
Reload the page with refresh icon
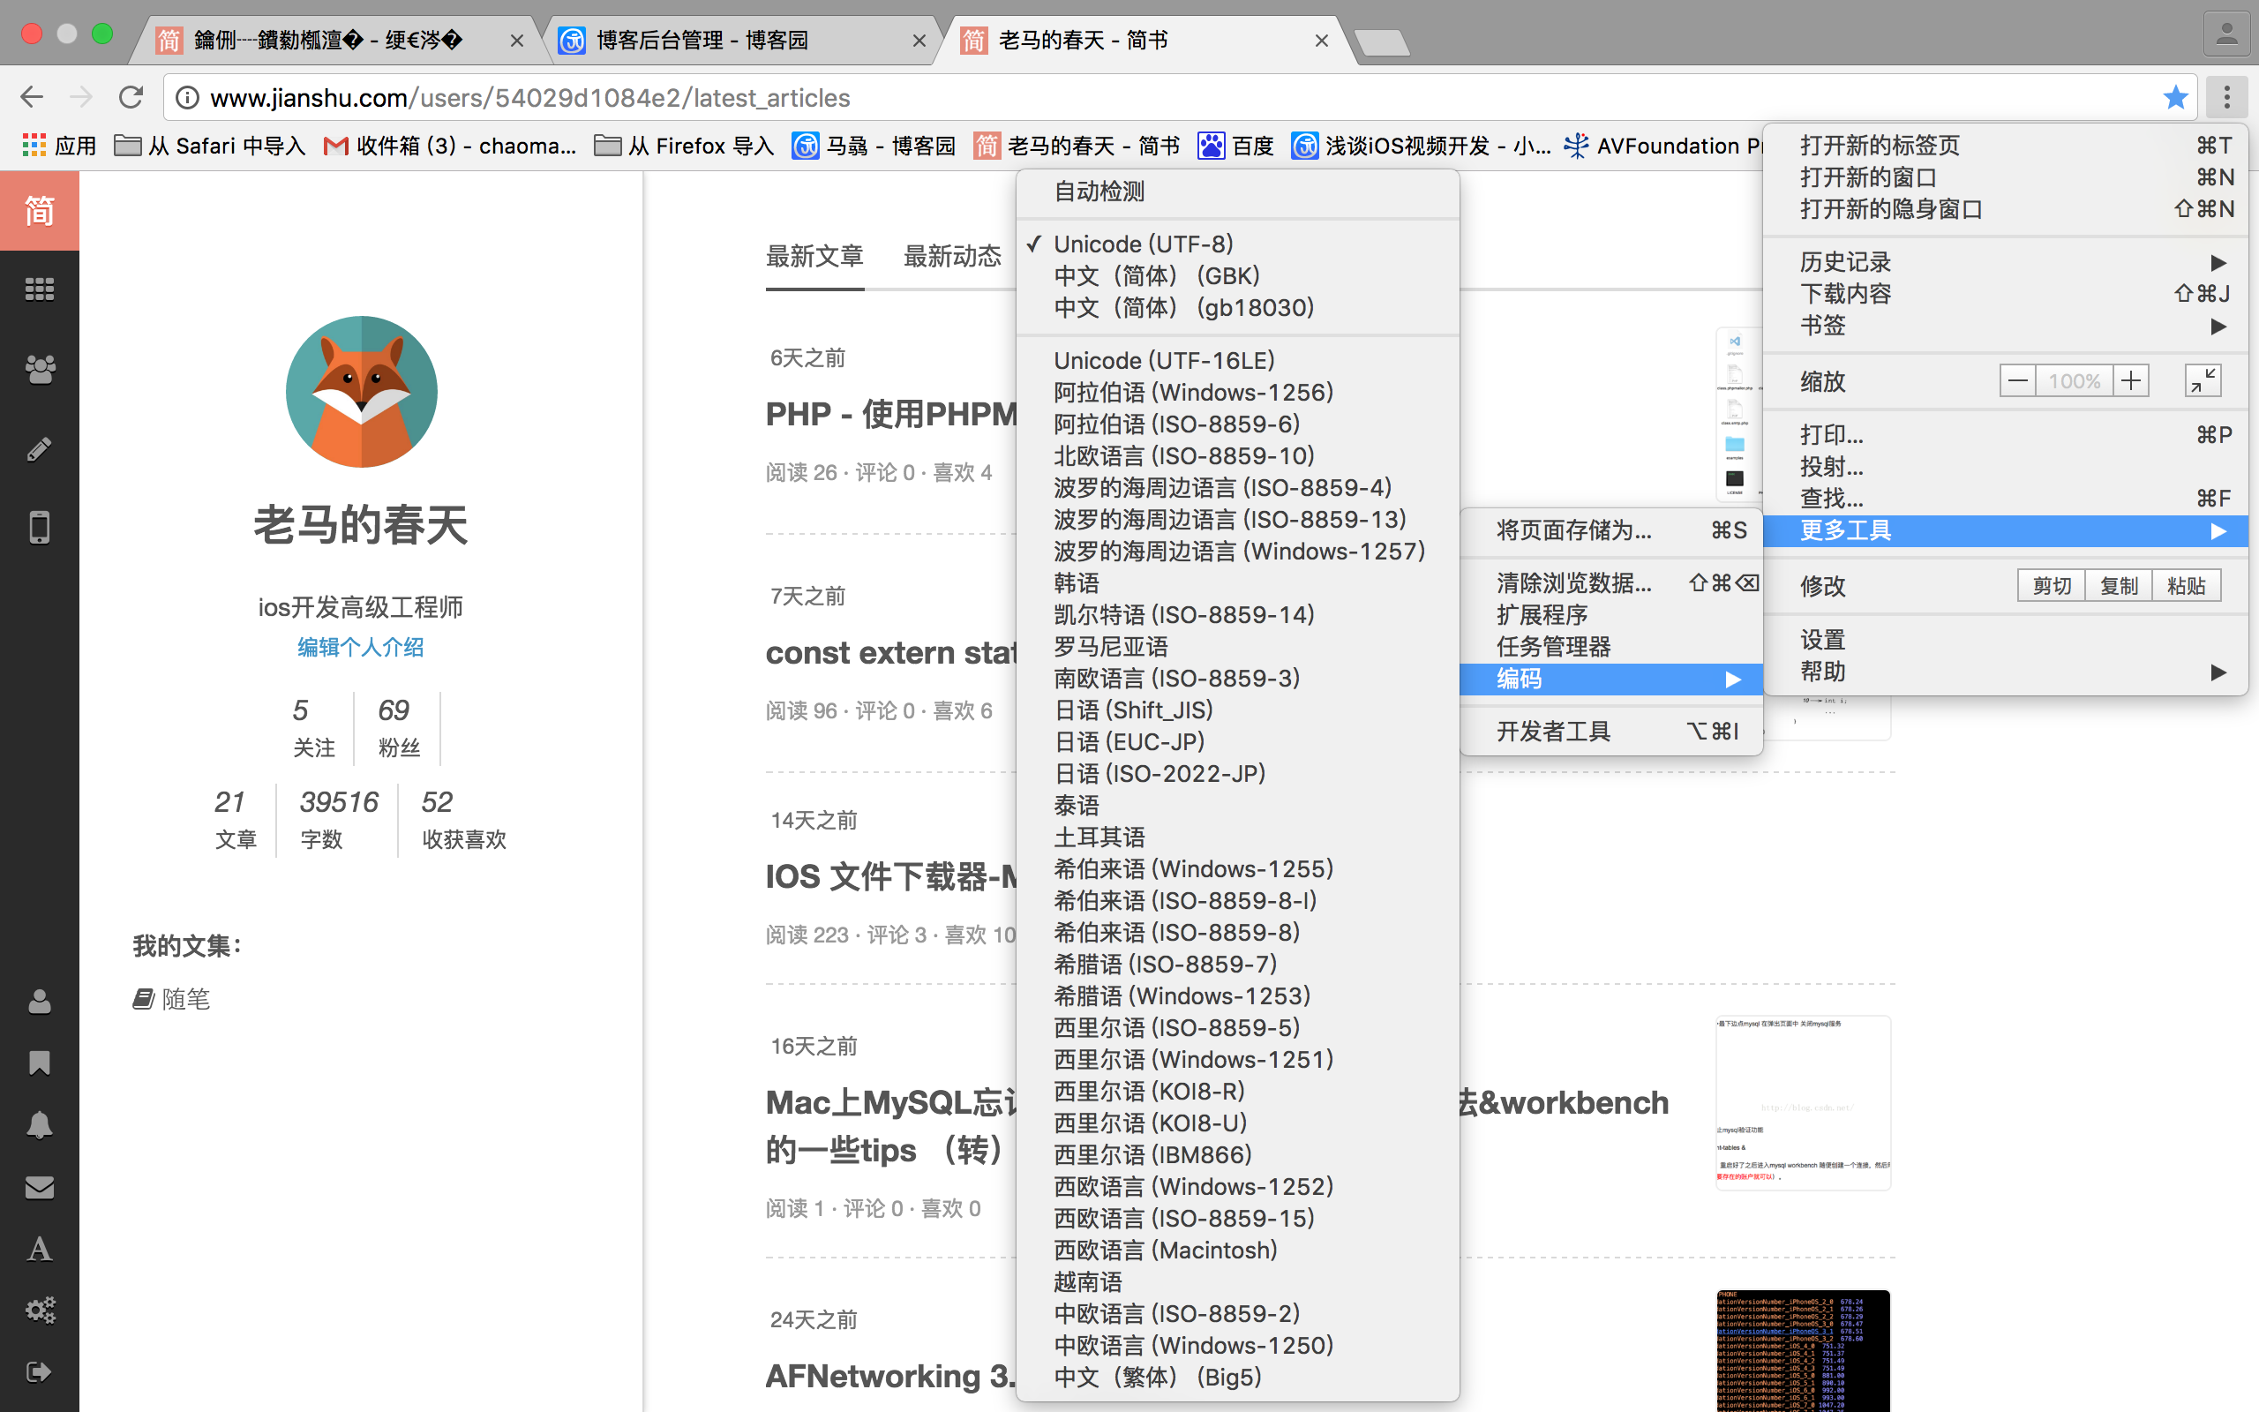(x=131, y=97)
